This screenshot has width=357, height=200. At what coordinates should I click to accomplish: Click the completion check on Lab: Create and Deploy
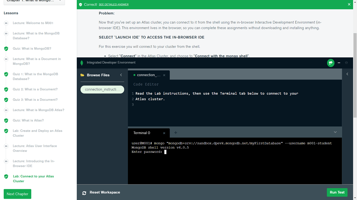point(6,131)
